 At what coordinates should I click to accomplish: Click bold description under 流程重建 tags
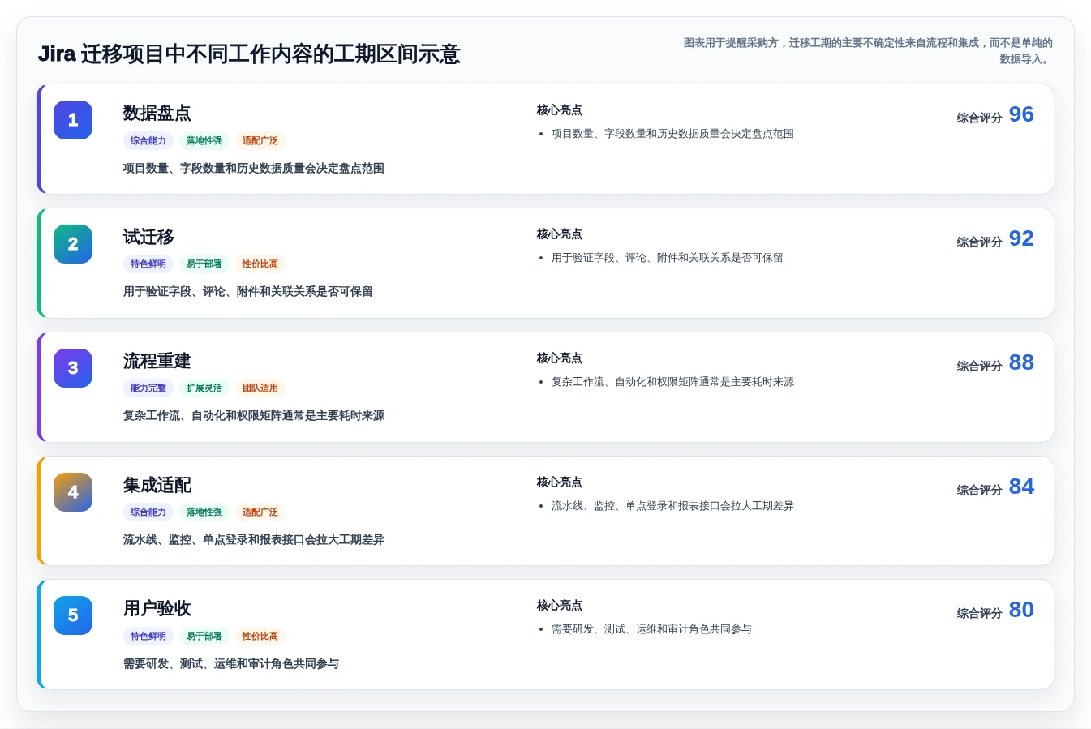point(254,416)
